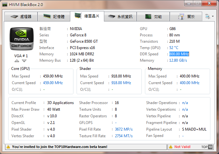Click the PCI Express x16 interface value
Viewport: 219px width, 154px height.
[82, 48]
